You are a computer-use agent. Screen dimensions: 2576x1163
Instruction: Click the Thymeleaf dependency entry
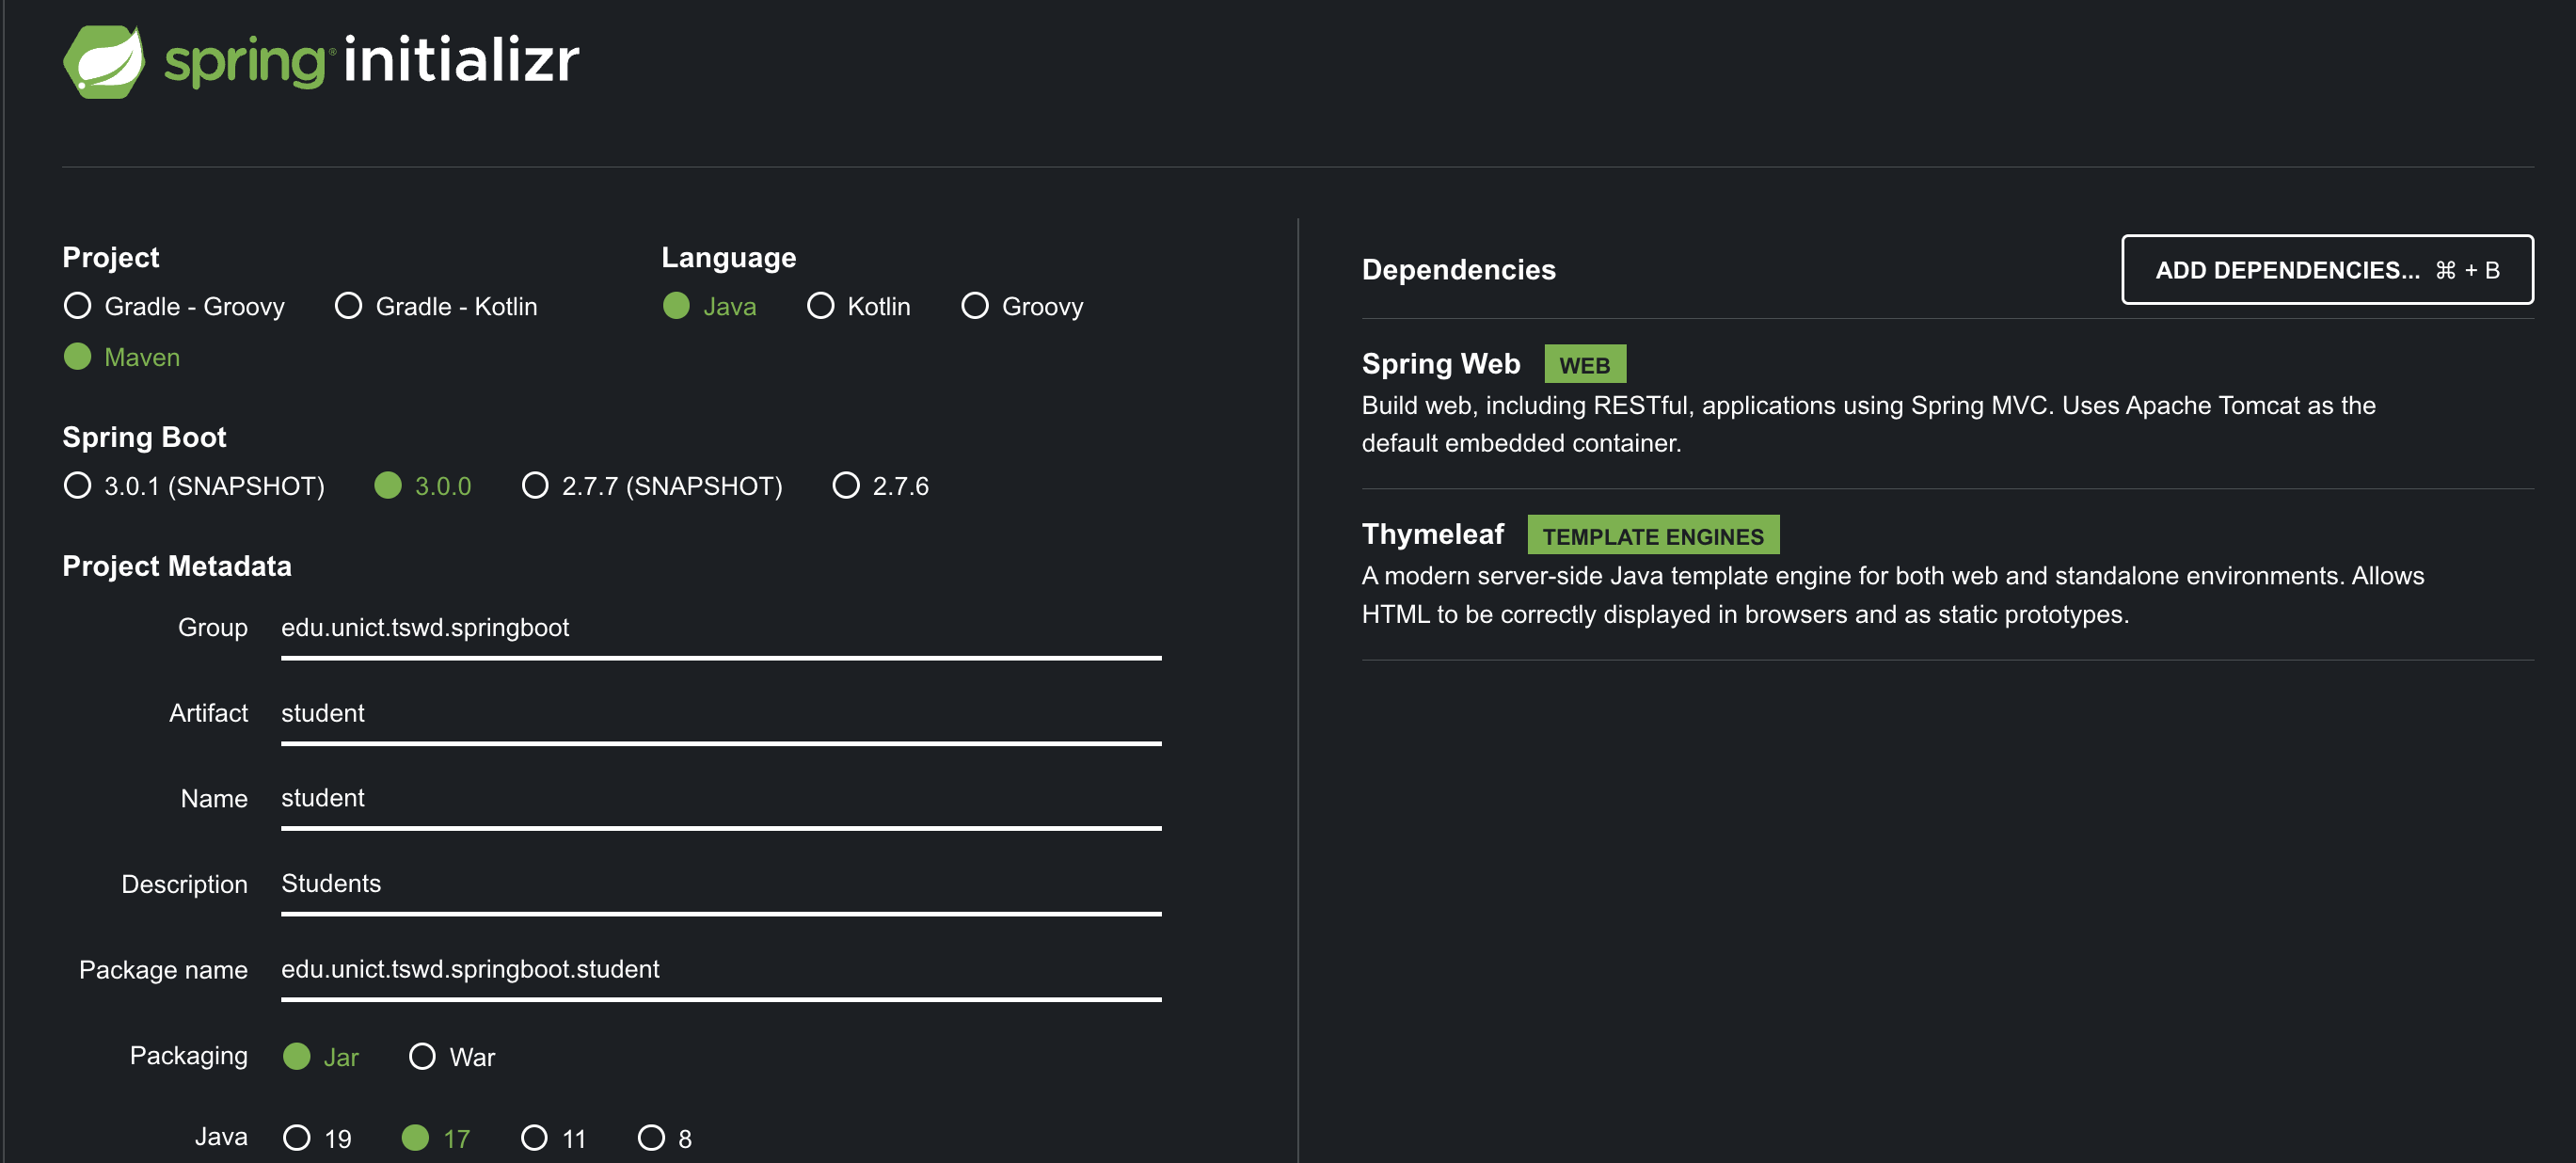tap(1432, 535)
